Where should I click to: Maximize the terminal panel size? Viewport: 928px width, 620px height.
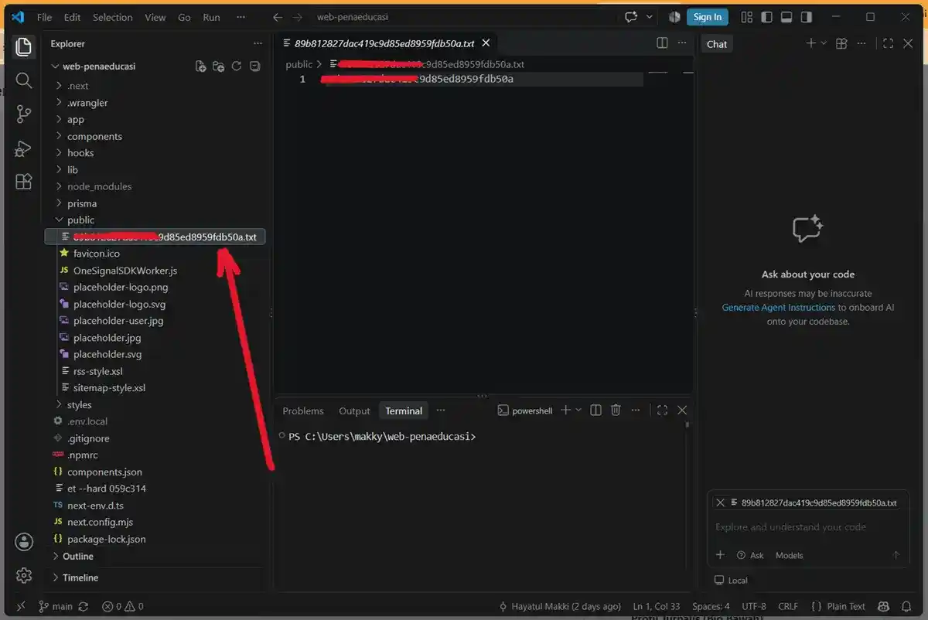662,410
